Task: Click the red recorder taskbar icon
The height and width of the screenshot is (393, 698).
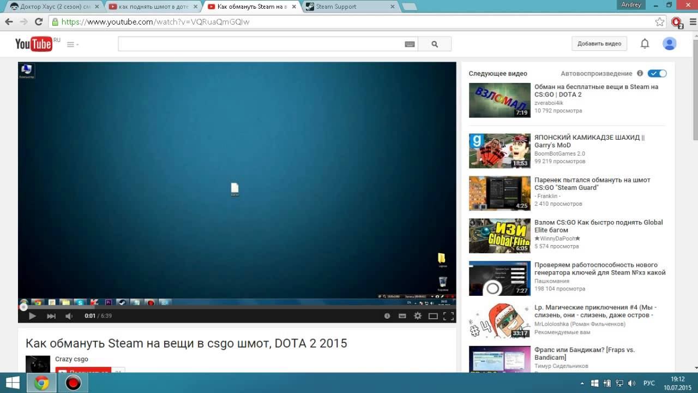Action: (73, 383)
